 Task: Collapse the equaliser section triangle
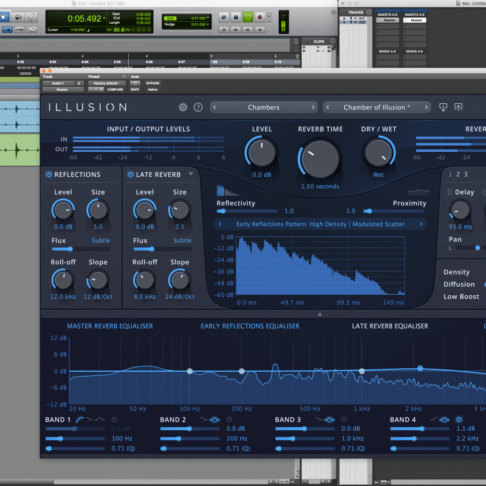(320, 314)
